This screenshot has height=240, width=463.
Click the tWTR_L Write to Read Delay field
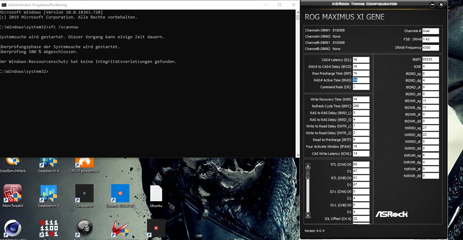tap(361, 126)
